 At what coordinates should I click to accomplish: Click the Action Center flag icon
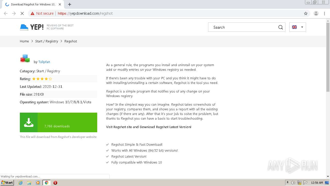click(305, 183)
